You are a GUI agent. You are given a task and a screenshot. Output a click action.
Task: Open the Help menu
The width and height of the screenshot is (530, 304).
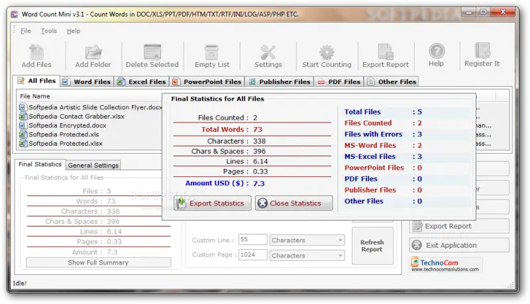[x=74, y=30]
